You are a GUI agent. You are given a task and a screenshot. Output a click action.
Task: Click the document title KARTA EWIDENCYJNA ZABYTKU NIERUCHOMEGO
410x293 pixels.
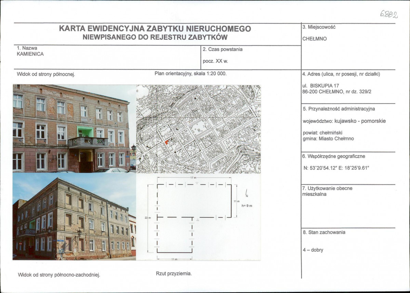[x=155, y=30]
